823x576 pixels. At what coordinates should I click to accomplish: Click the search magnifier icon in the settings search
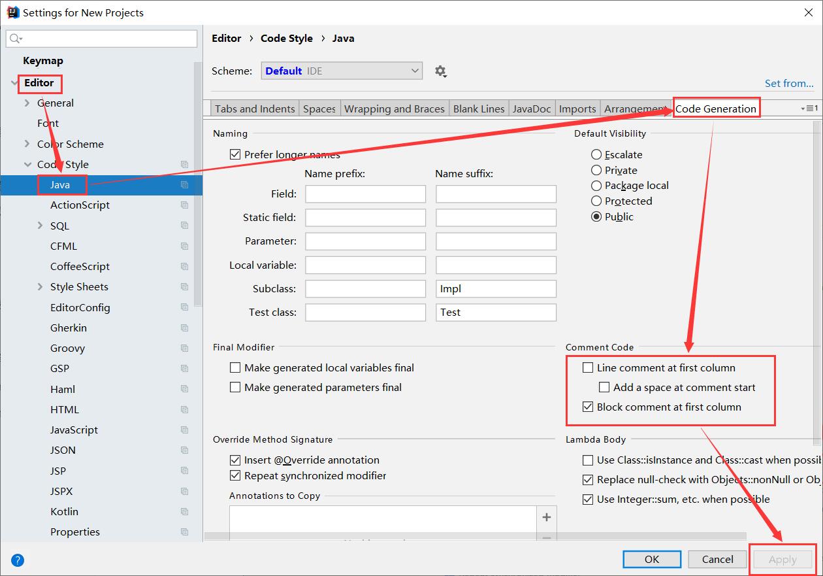point(16,39)
